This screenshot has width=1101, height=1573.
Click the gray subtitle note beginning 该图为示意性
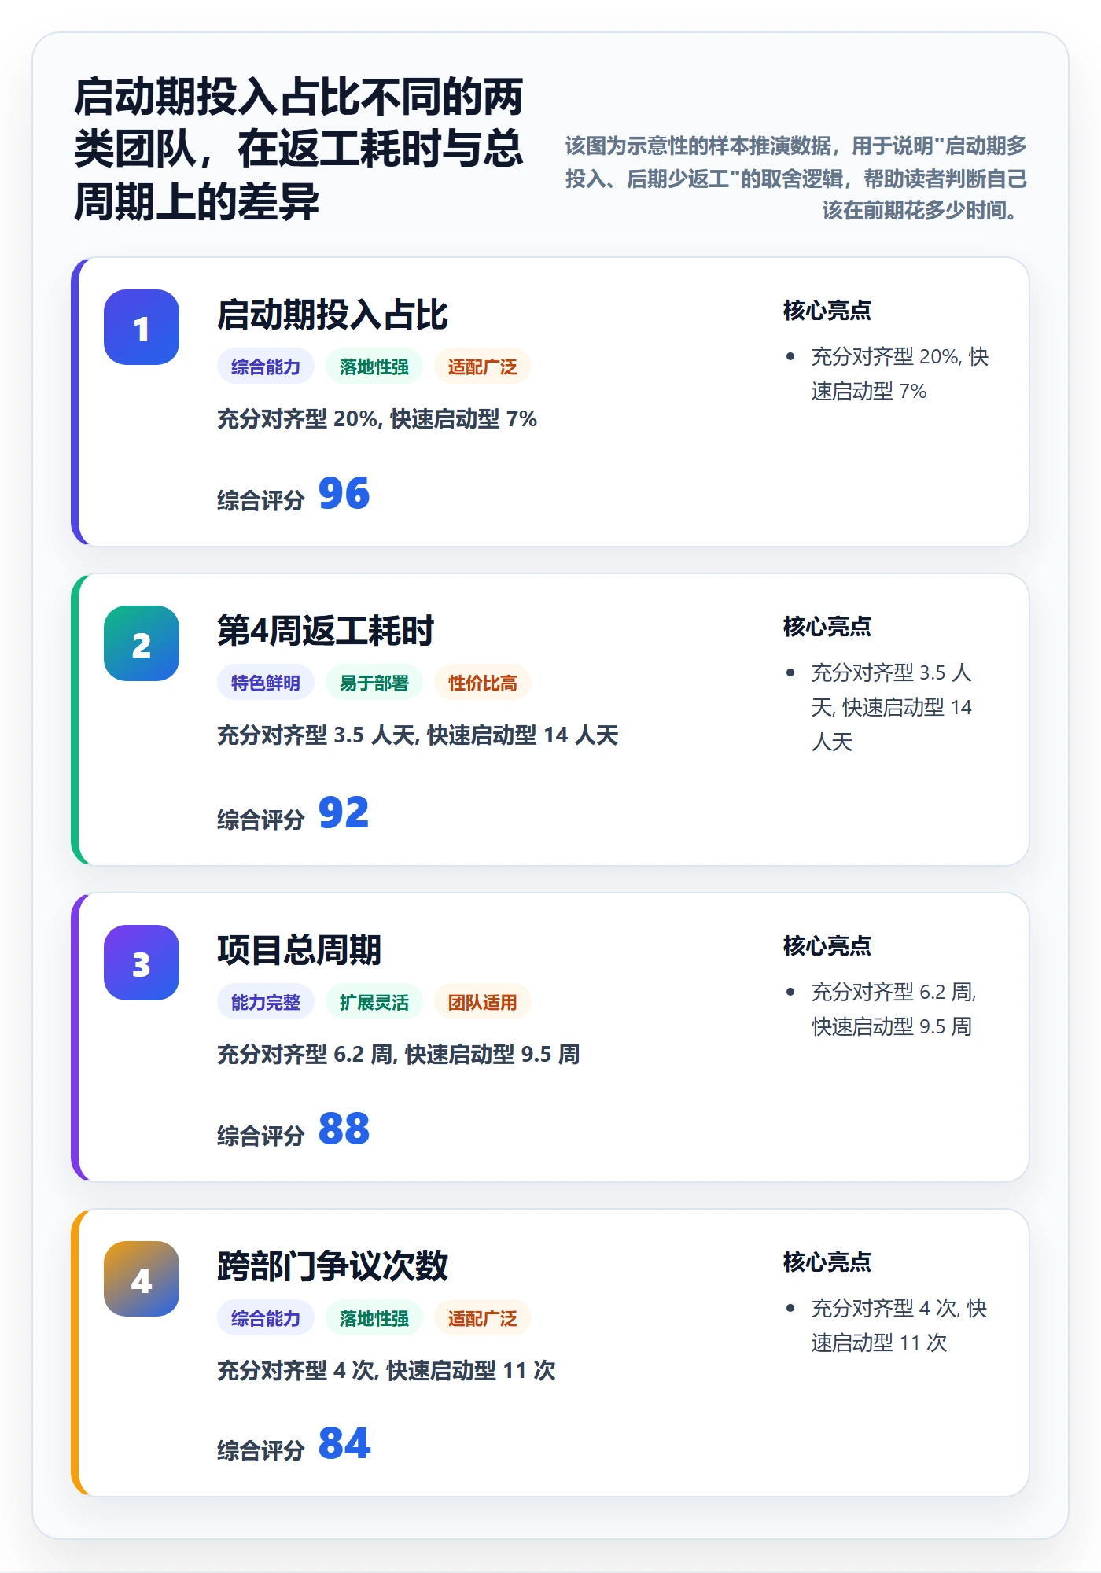click(x=796, y=178)
